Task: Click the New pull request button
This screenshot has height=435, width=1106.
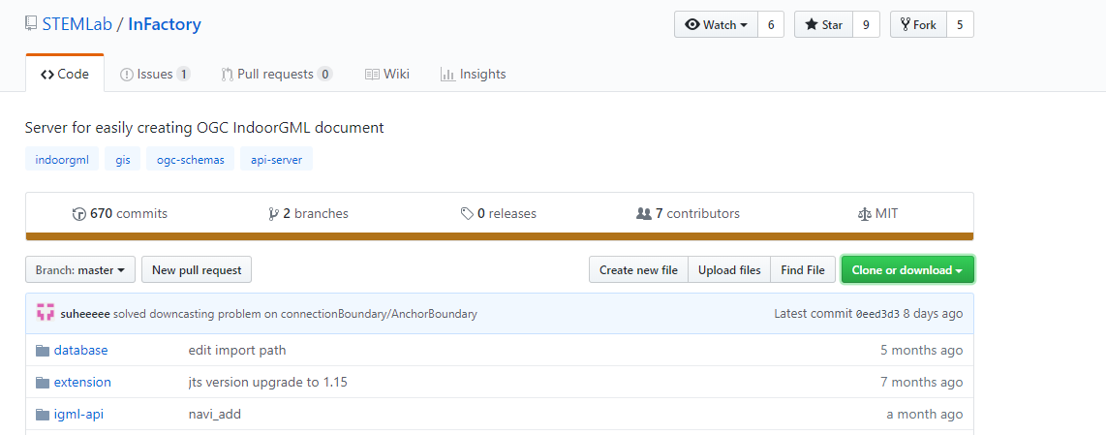Action: coord(197,269)
